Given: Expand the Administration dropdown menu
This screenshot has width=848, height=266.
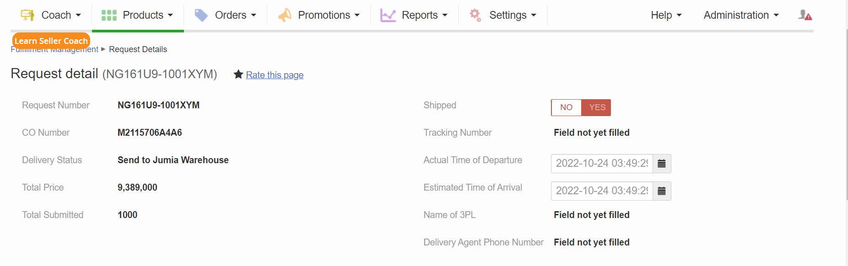Looking at the screenshot, I should (x=740, y=15).
